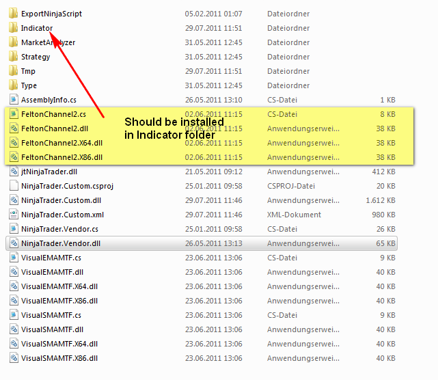Select the VisualEMAMTF.X86.dll file name
Image resolution: width=438 pixels, height=380 pixels.
point(59,301)
